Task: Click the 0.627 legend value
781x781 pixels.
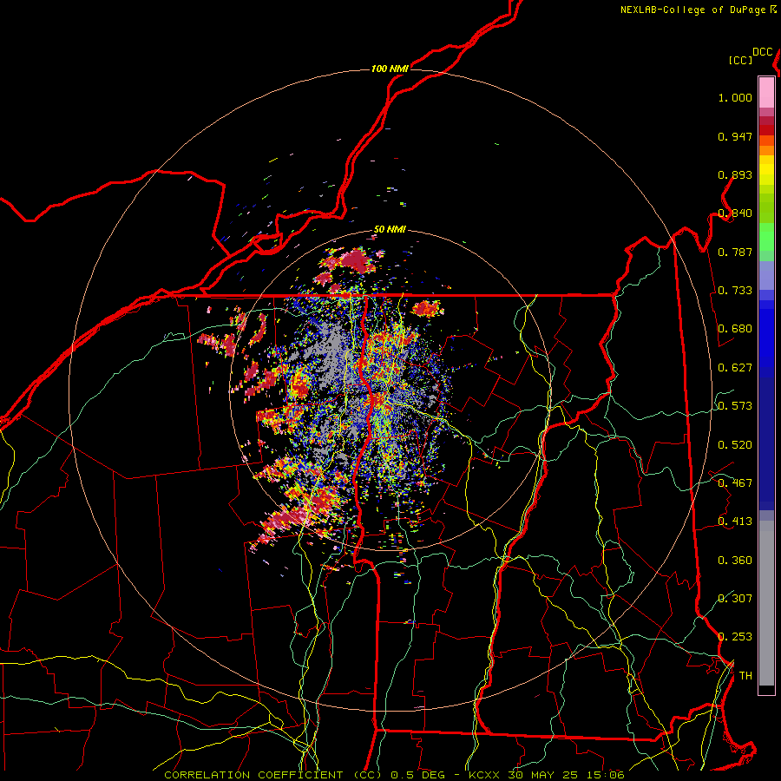Action: pyautogui.click(x=735, y=368)
